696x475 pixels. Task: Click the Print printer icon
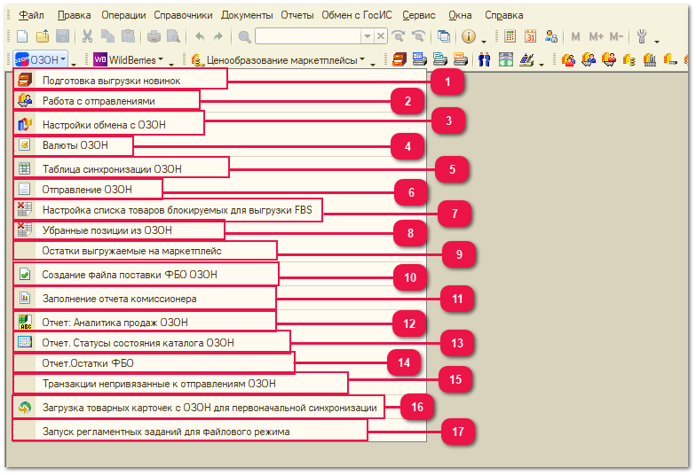coord(154,37)
